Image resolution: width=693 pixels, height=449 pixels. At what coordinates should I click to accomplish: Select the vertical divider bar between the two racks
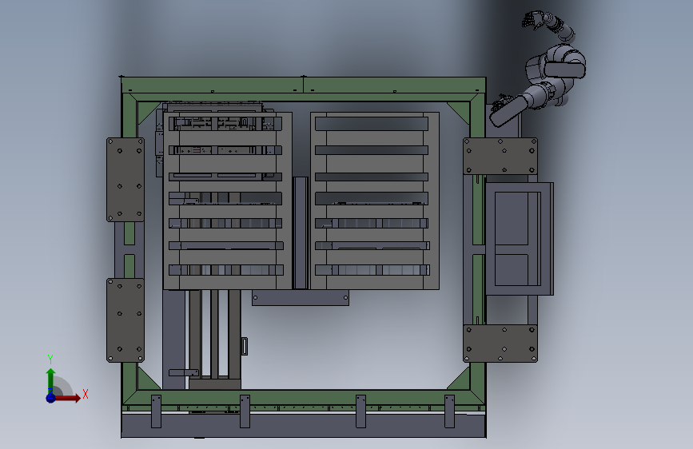click(301, 233)
